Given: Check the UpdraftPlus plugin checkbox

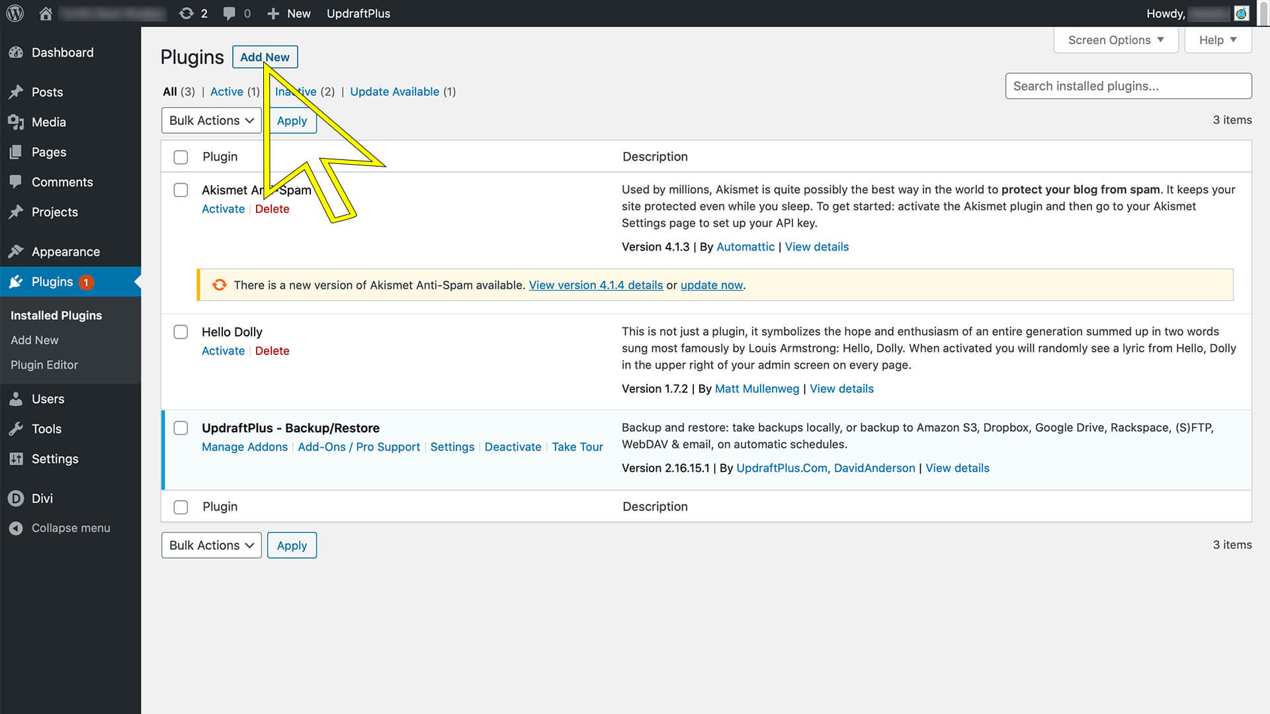Looking at the screenshot, I should (x=181, y=427).
